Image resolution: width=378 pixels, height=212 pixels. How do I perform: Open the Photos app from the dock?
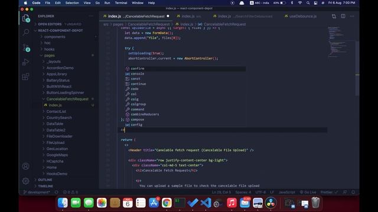pos(102,203)
